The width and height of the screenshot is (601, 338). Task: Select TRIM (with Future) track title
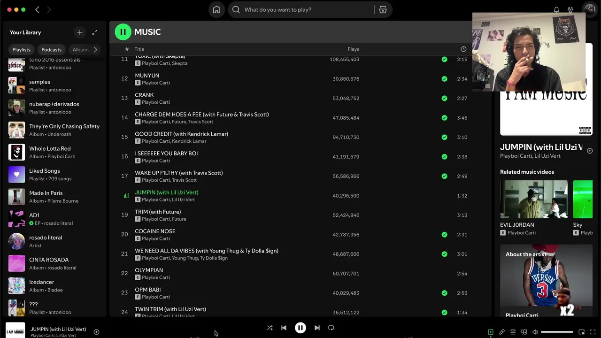(x=158, y=212)
